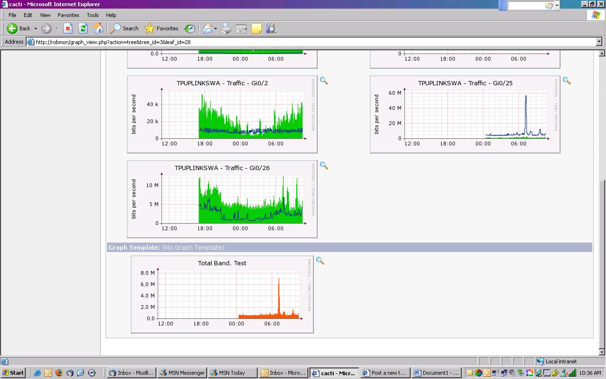606x379 pixels.
Task: Open the View menu
Action: click(x=45, y=15)
